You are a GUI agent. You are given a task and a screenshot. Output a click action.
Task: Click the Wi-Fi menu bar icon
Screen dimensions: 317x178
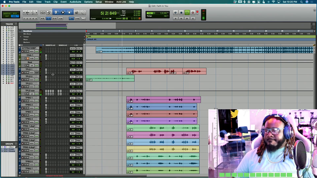[273, 2]
